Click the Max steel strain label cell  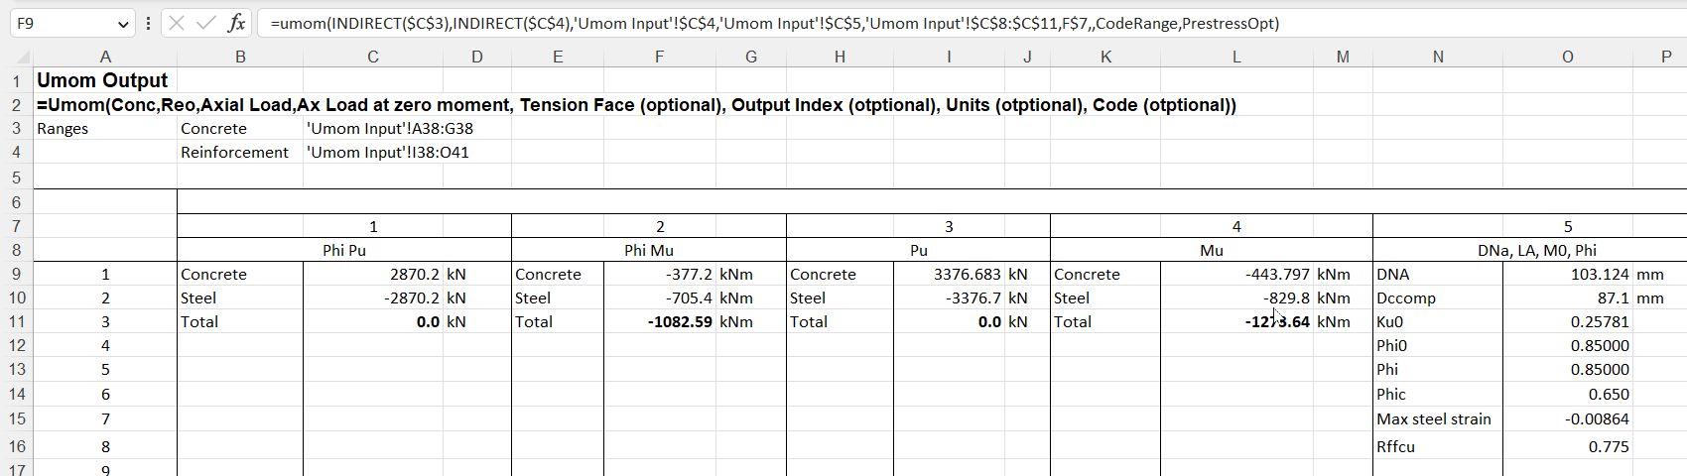(1436, 419)
